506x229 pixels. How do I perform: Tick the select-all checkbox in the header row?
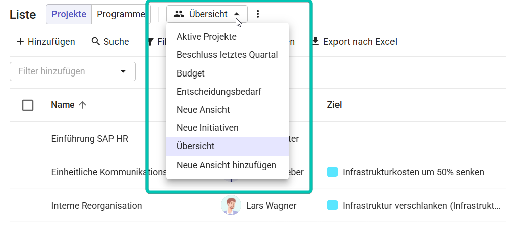click(28, 105)
